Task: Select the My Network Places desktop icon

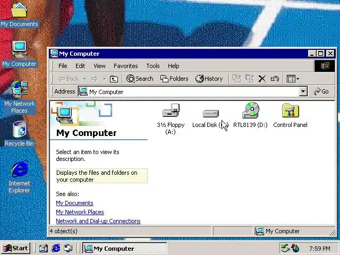Action: click(19, 97)
